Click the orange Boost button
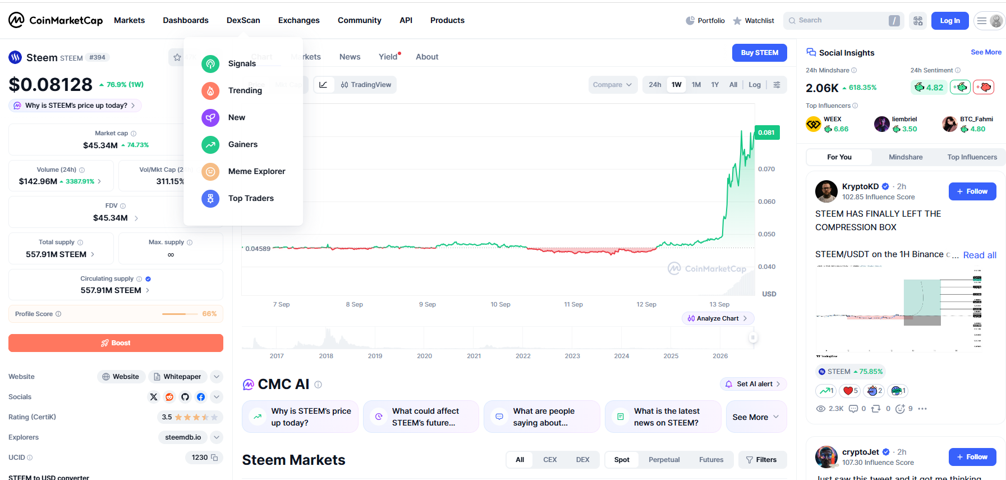1006x480 pixels. pos(116,343)
